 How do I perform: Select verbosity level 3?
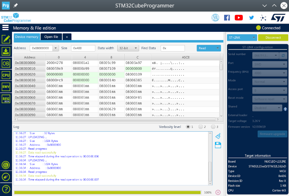pyautogui.click(x=213, y=127)
